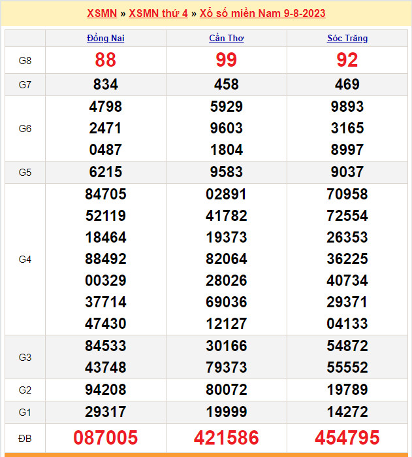Viewport: 412px width, 457px height.
Task: Click G7 result 469
Action: 347,84
